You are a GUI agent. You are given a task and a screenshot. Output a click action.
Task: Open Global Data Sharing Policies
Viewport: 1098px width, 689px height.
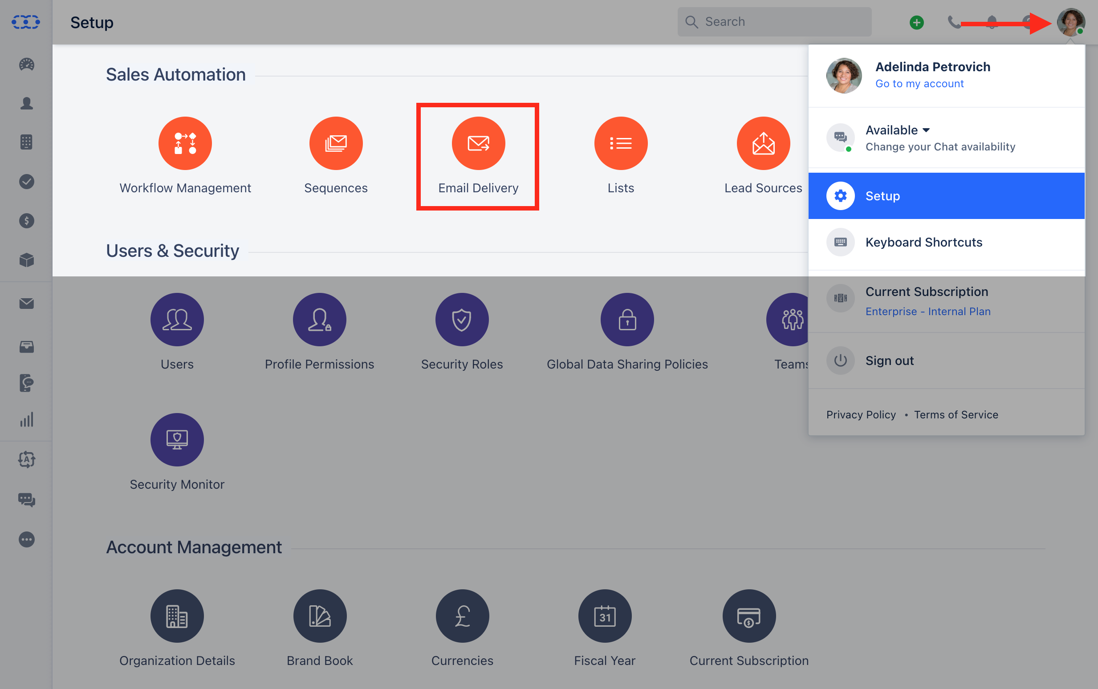click(627, 320)
